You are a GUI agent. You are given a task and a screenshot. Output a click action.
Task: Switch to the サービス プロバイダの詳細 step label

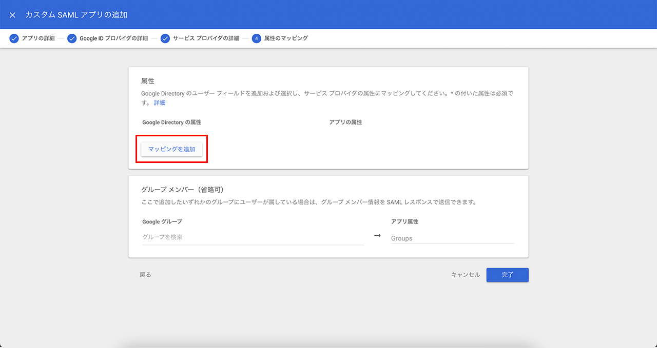206,38
